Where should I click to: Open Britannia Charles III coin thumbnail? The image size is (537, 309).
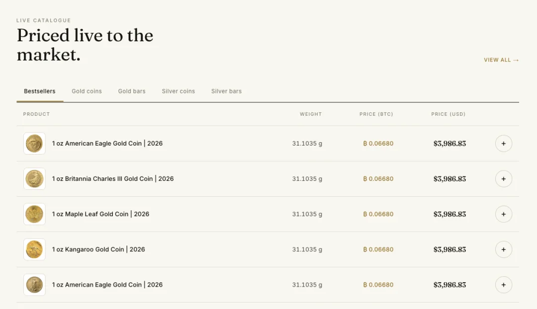34,179
